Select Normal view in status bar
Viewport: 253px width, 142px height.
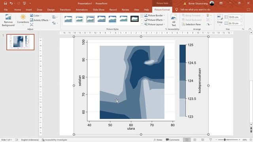(x=187, y=140)
